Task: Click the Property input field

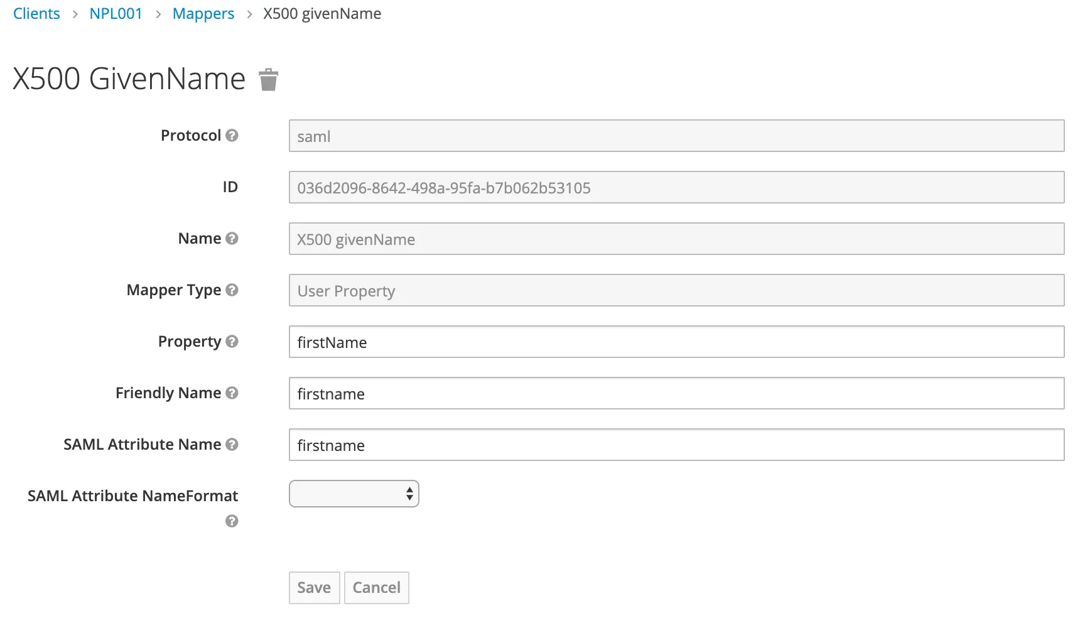Action: pos(676,342)
